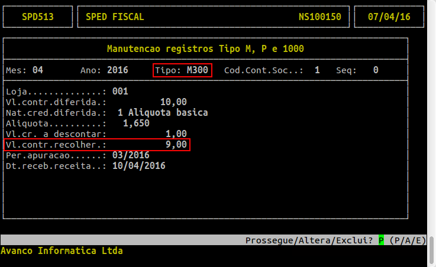Click the Loja value 001
The image size is (436, 267).
(x=120, y=92)
